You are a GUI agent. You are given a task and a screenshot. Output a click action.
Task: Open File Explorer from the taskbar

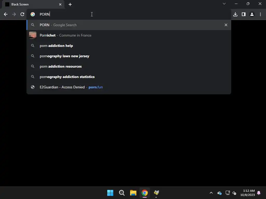pos(133,193)
